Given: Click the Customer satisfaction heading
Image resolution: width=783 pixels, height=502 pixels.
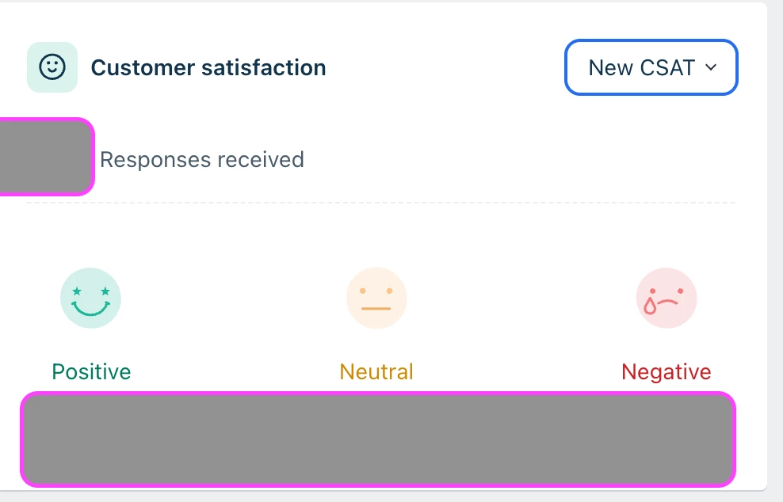Looking at the screenshot, I should coord(208,68).
